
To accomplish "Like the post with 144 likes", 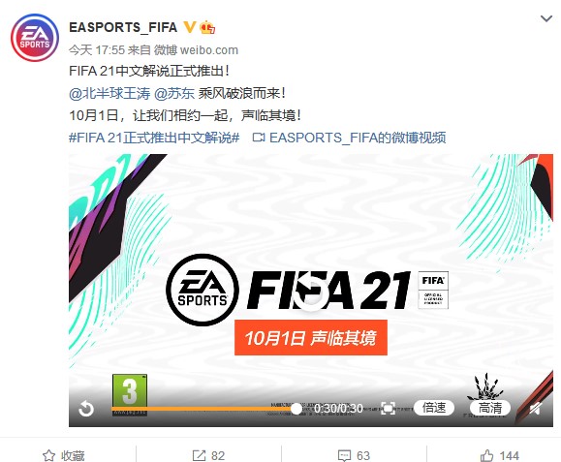I will click(x=499, y=455).
